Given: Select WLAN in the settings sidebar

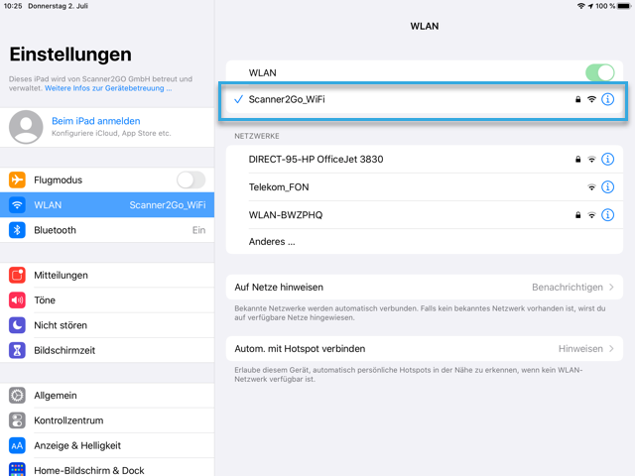Looking at the screenshot, I should pos(107,205).
